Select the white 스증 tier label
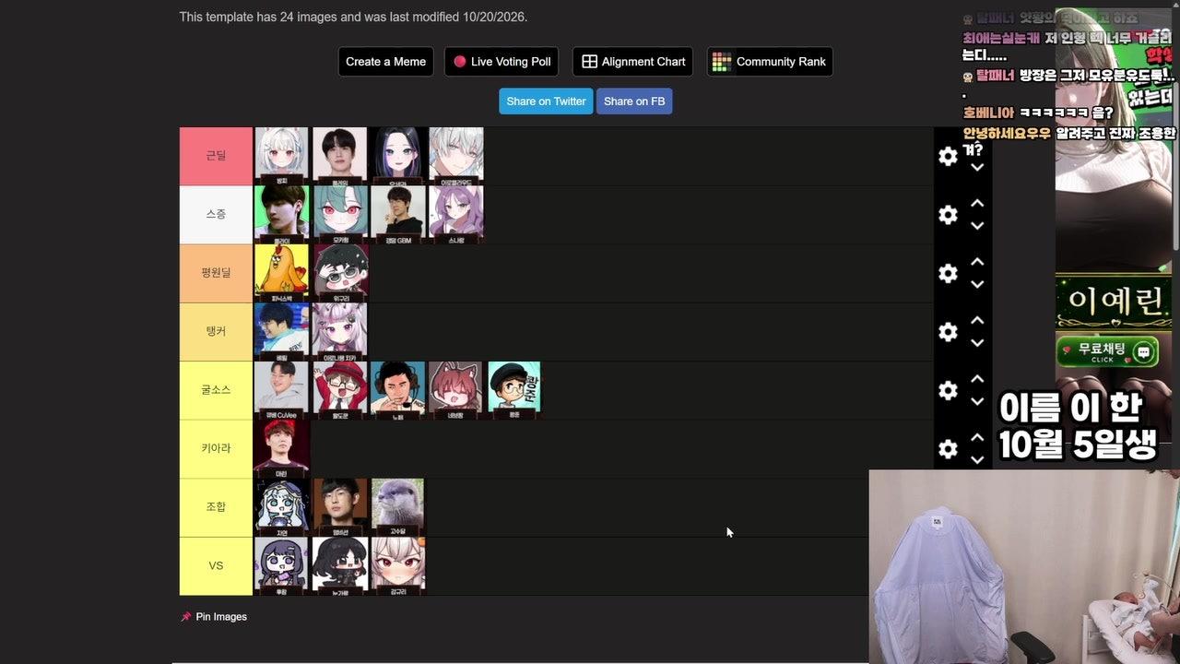 (x=216, y=214)
